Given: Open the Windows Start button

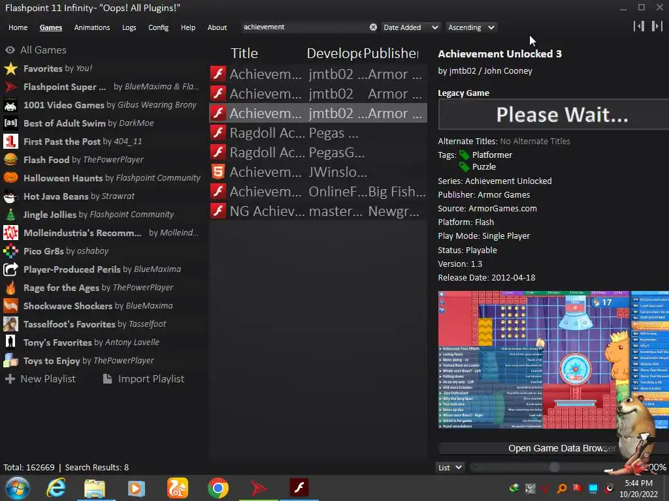Looking at the screenshot, I should pyautogui.click(x=18, y=488).
